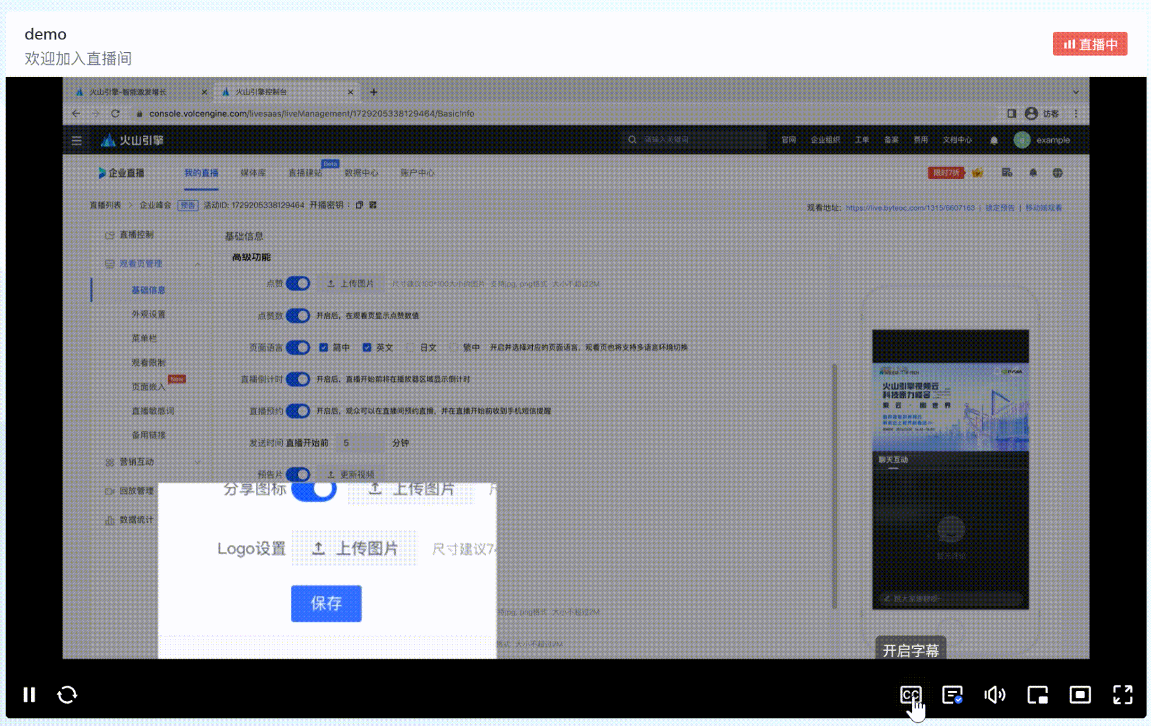Turn on CC subtitles
Image resolution: width=1151 pixels, height=726 pixels.
click(x=910, y=695)
